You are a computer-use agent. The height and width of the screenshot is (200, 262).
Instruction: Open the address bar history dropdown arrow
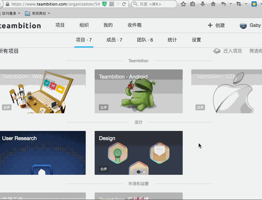point(118,4)
